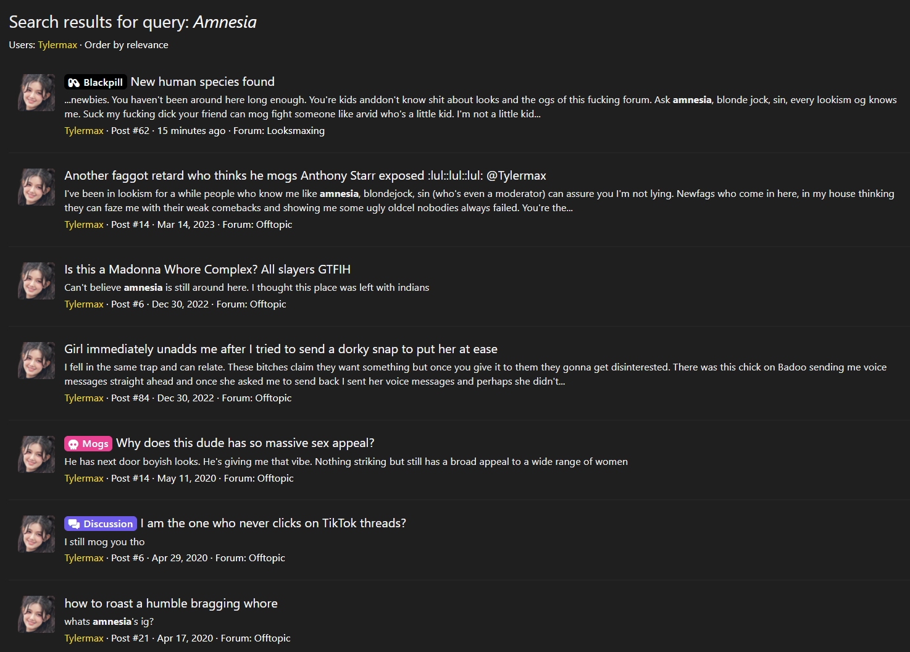
Task: Click the purple Discussion prefix badge
Action: coord(101,524)
